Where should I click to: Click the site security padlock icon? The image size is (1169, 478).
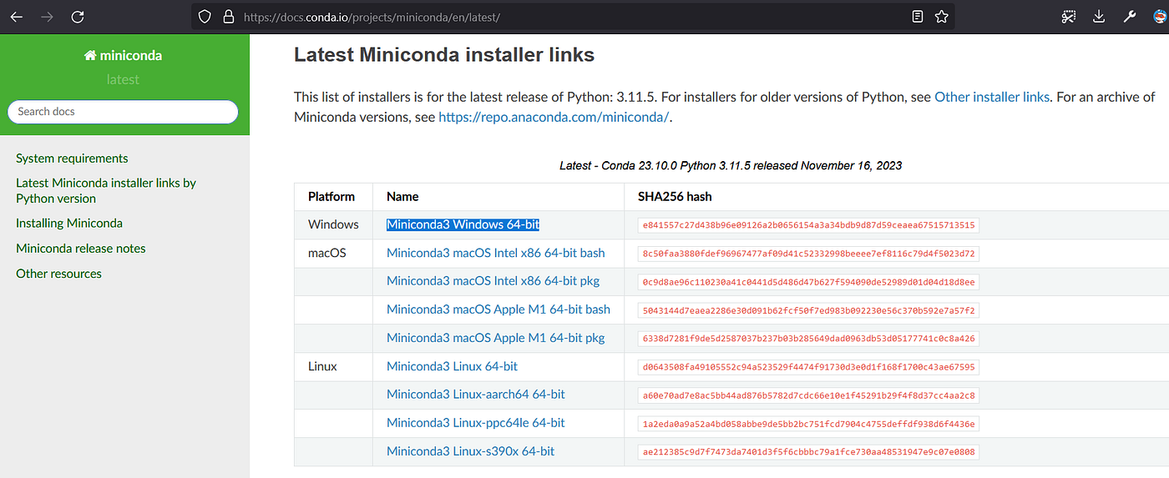tap(227, 17)
